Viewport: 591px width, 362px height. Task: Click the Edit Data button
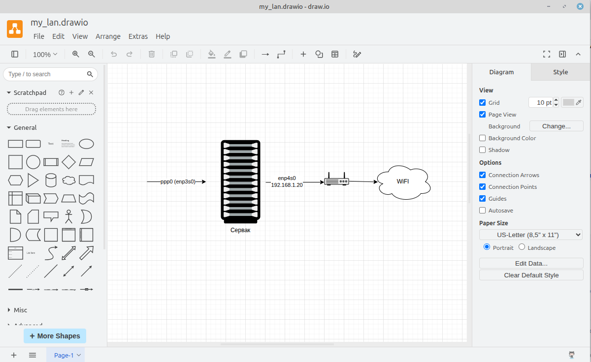click(531, 263)
